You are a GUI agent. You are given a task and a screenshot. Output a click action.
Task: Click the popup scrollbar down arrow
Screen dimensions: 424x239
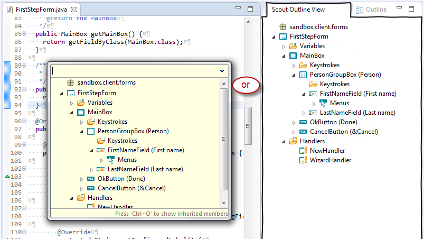coord(224,203)
